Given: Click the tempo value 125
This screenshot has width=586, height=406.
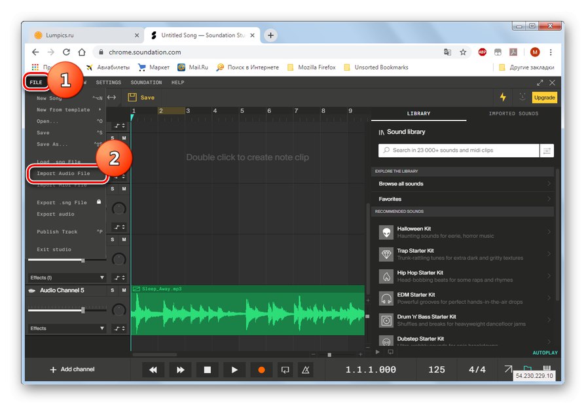Looking at the screenshot, I should click(437, 370).
